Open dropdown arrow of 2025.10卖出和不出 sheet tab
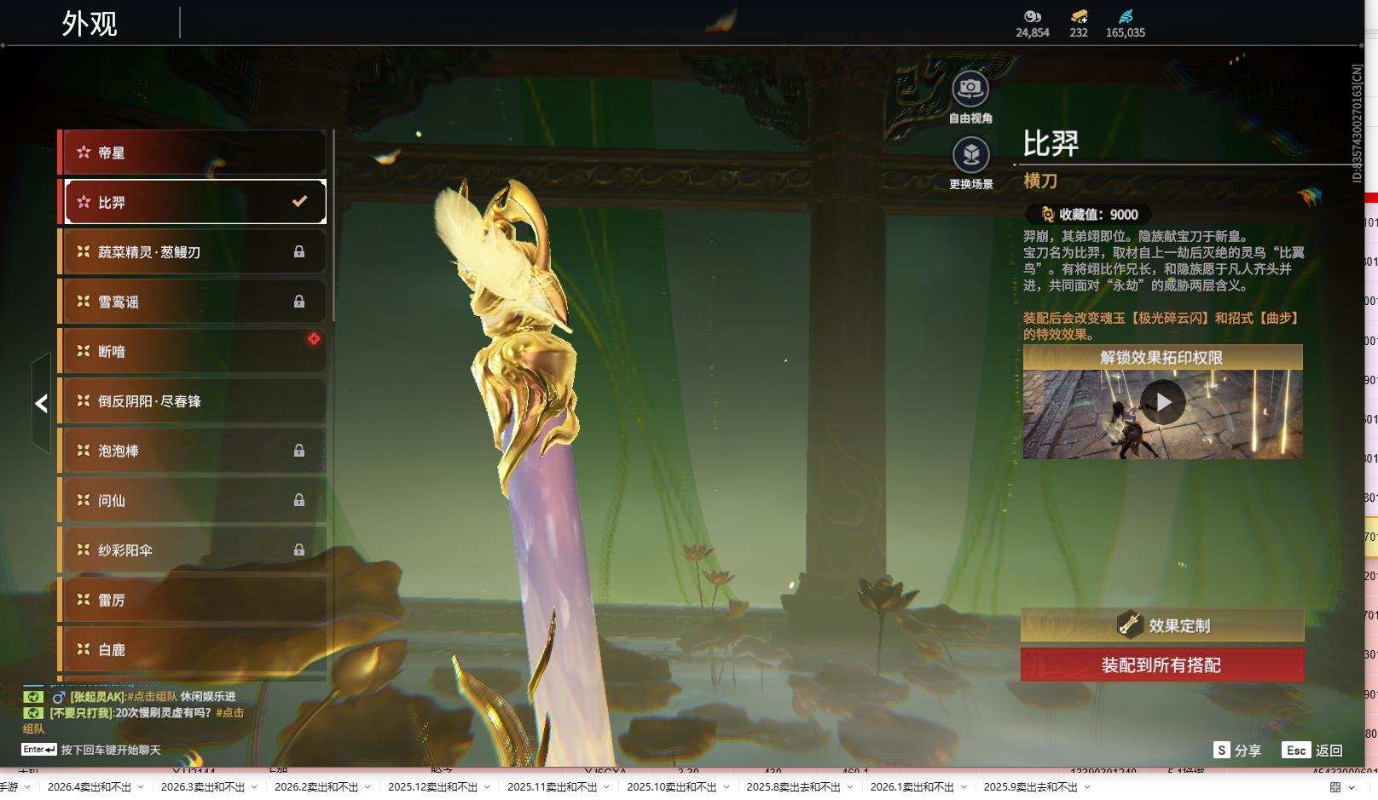The image size is (1378, 800). pos(726,787)
